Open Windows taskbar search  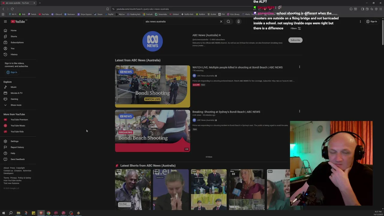(11, 213)
